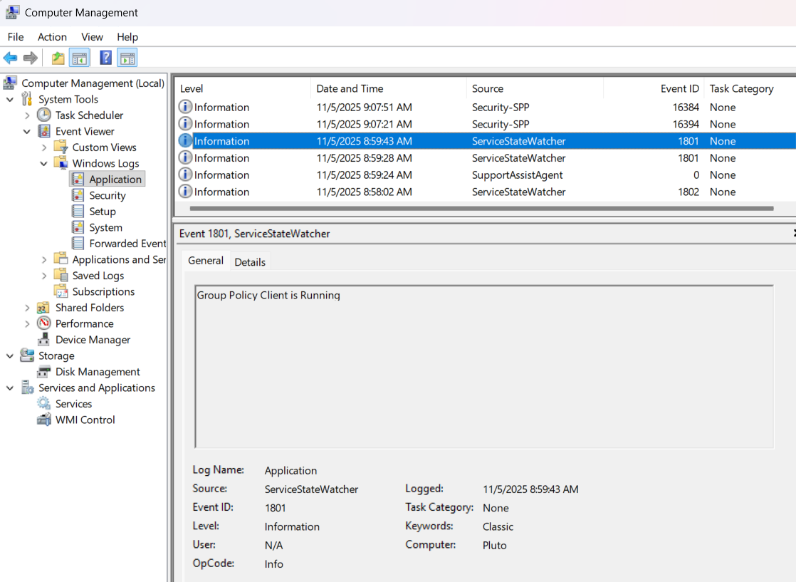The width and height of the screenshot is (796, 582).
Task: Click the System log icon in tree
Action: pyautogui.click(x=78, y=227)
